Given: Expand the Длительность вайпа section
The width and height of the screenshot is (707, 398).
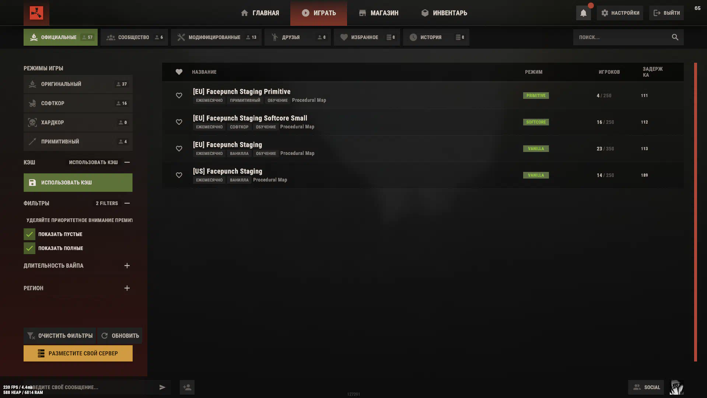Looking at the screenshot, I should coord(127,266).
